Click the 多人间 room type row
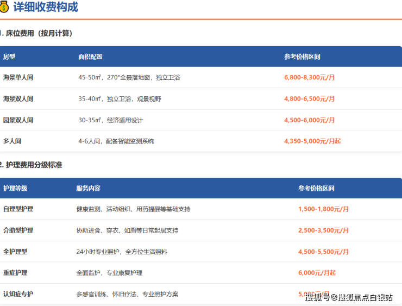 pos(12,141)
